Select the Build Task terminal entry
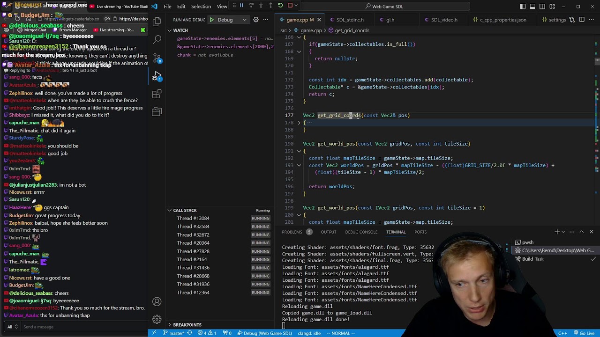Viewport: 600px width, 337px height. pyautogui.click(x=555, y=259)
